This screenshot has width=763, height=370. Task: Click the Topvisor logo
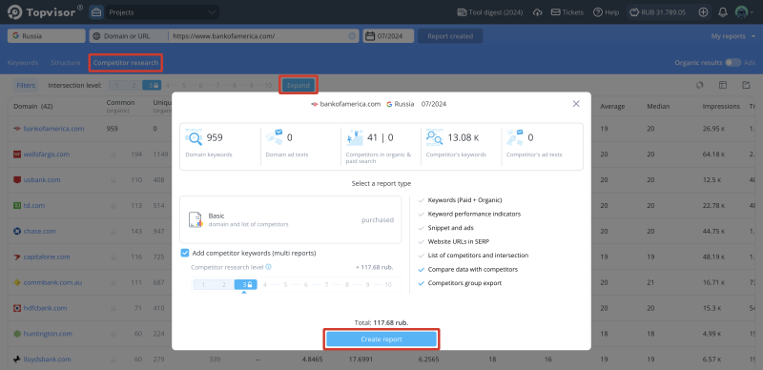(45, 11)
